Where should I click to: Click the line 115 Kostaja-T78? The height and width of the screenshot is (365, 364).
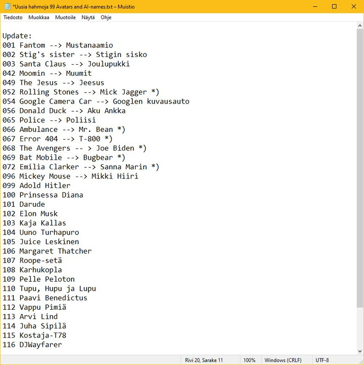pyautogui.click(x=34, y=335)
